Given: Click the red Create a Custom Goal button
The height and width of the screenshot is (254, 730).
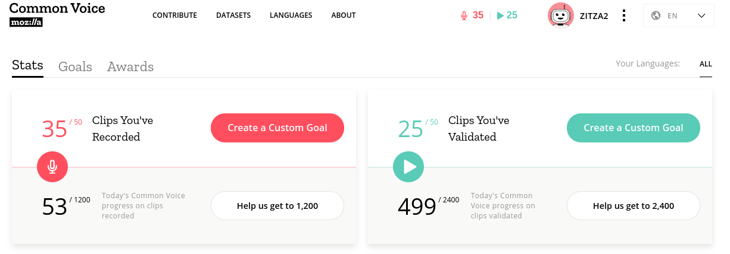Looking at the screenshot, I should point(277,128).
